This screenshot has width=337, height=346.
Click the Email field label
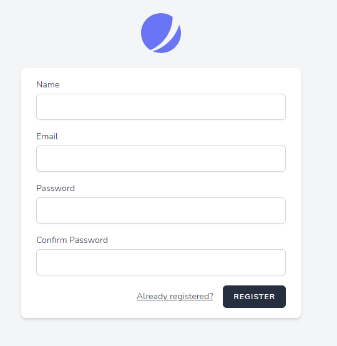pos(47,136)
